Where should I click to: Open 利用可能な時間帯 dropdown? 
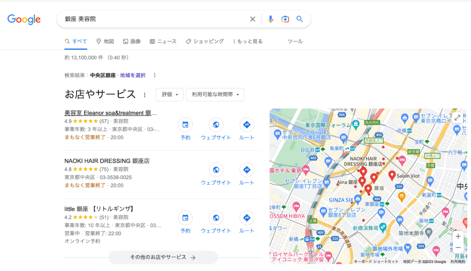point(215,95)
